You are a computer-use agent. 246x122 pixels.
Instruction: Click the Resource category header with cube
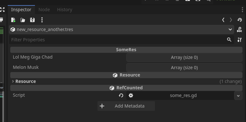126,75
